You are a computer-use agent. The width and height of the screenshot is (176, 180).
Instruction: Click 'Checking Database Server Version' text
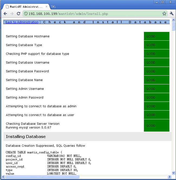[x=33, y=124]
